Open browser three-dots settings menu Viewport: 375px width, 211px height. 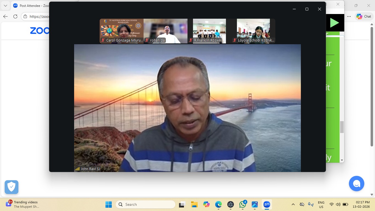[349, 16]
